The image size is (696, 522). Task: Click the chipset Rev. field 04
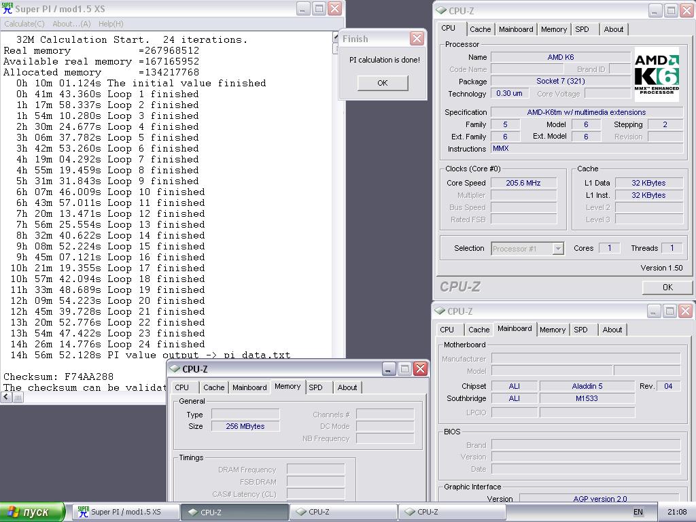pyautogui.click(x=668, y=386)
